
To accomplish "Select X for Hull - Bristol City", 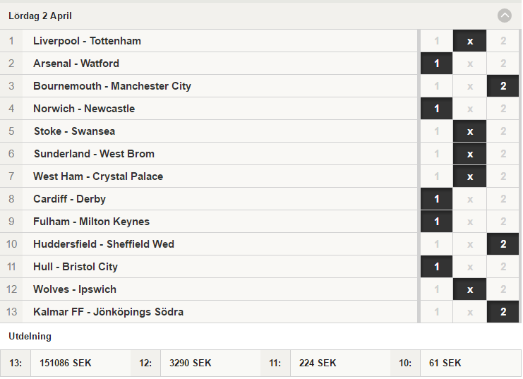I will tap(469, 267).
